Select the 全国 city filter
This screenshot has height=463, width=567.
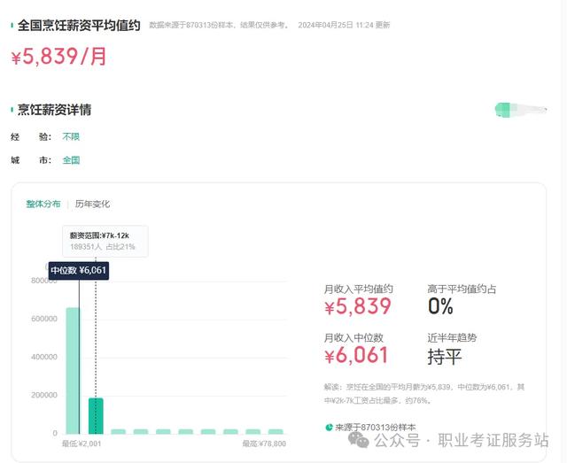(x=71, y=160)
